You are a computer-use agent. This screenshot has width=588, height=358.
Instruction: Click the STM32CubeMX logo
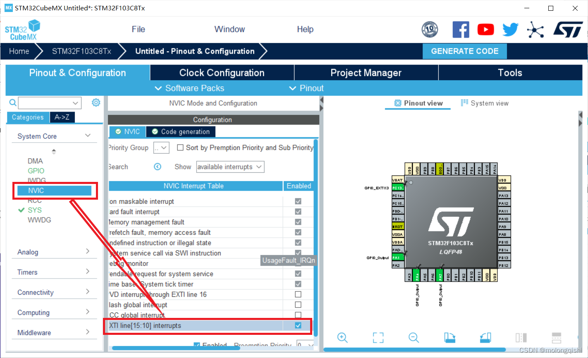[22, 30]
